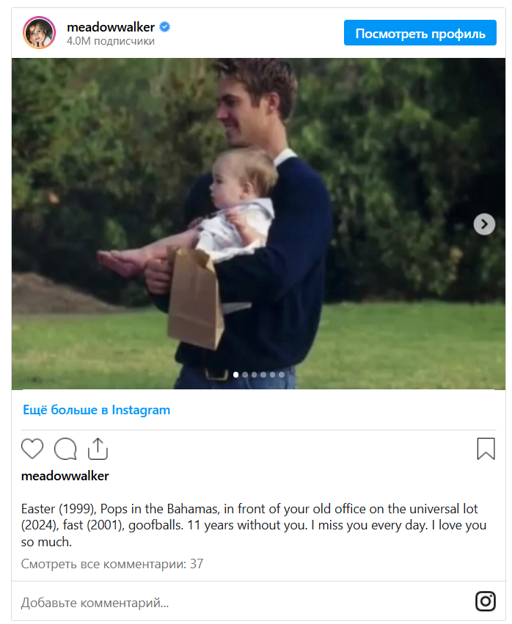Screen dimensions: 512x624
Task: Click the 4.0M подписчики follower count
Action: (111, 41)
